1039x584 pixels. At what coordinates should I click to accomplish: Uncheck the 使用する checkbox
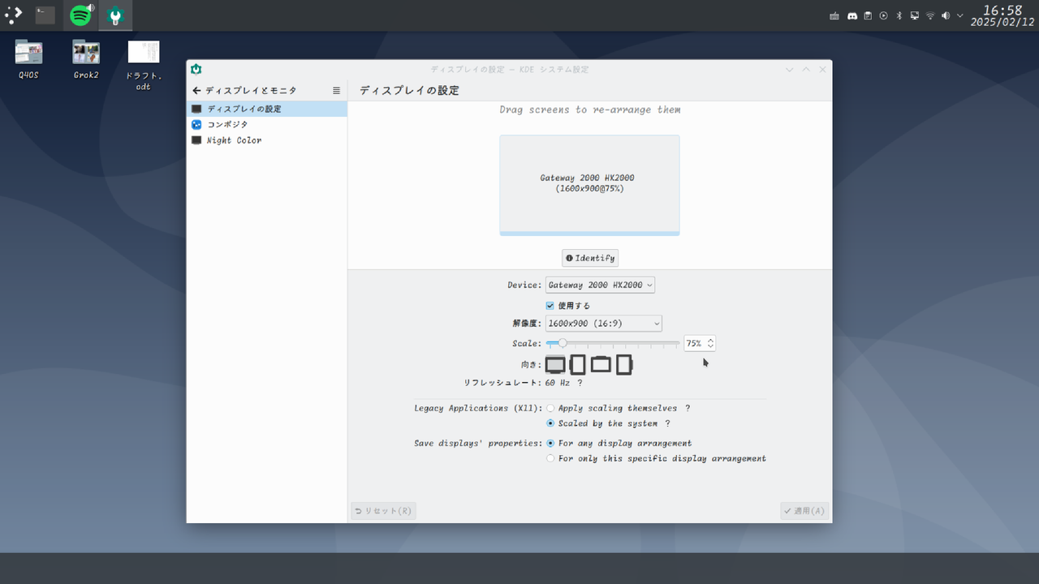(550, 305)
